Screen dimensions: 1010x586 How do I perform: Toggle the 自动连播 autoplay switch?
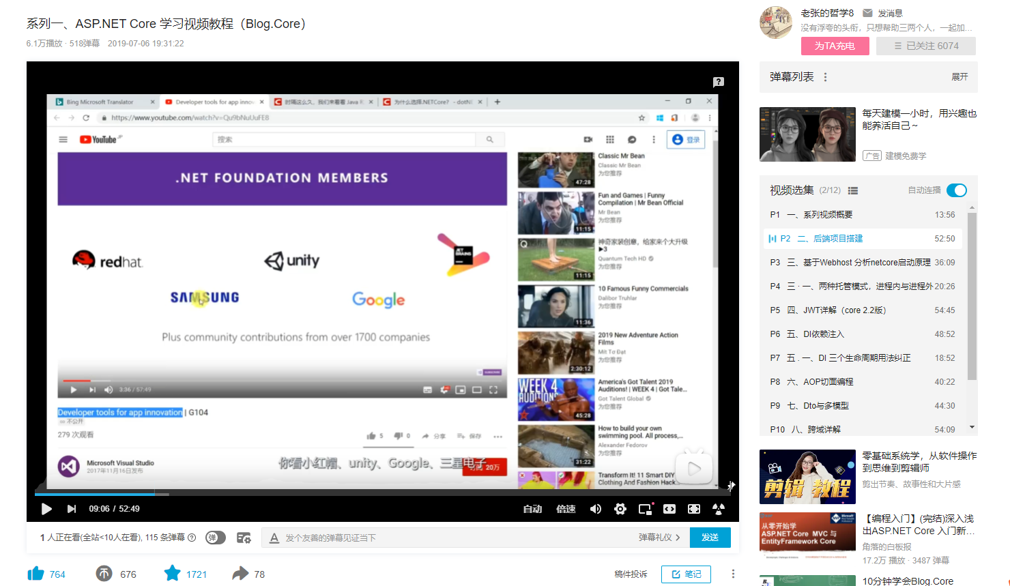[957, 190]
